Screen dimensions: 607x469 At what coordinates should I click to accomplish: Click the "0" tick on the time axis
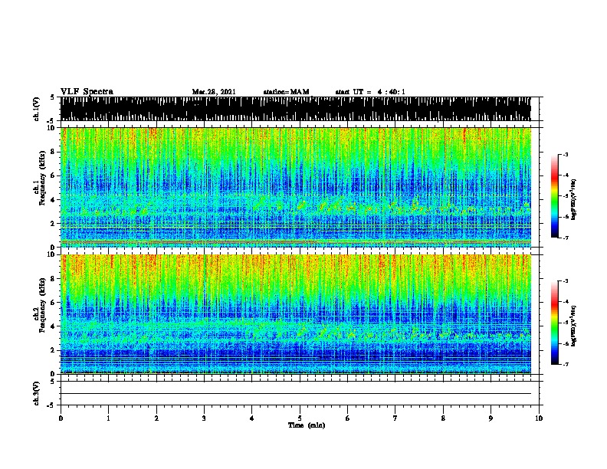61,418
